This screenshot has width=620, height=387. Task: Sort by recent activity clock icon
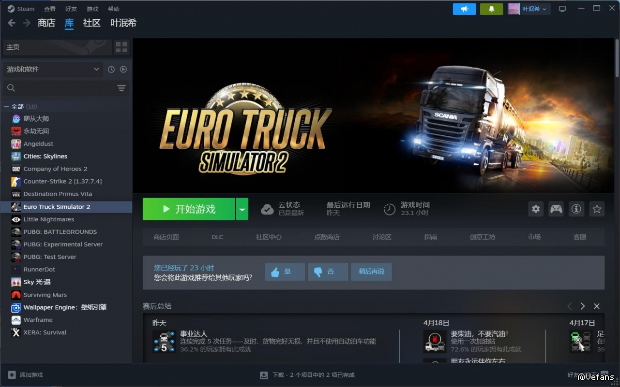111,69
